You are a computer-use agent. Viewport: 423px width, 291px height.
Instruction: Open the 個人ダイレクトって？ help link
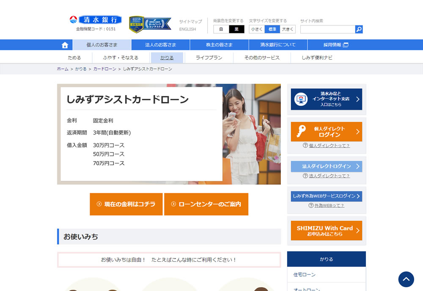click(329, 145)
